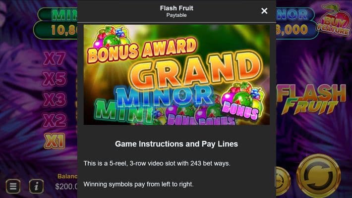Click the partially hidden auto-spin coin button
The width and height of the screenshot is (352, 198).
click(282, 178)
